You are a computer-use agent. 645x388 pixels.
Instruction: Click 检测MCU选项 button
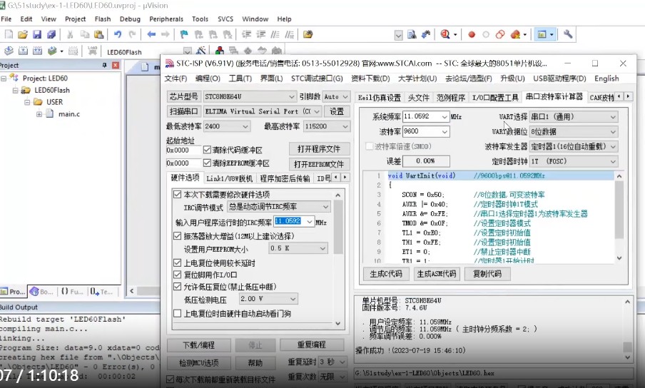pos(198,363)
